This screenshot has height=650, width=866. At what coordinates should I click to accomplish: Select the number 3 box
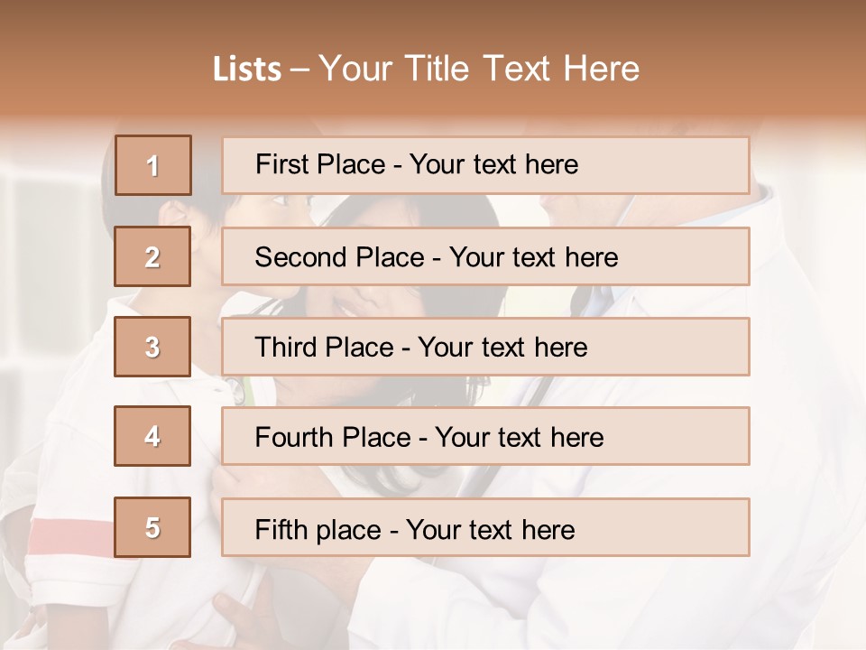[152, 347]
